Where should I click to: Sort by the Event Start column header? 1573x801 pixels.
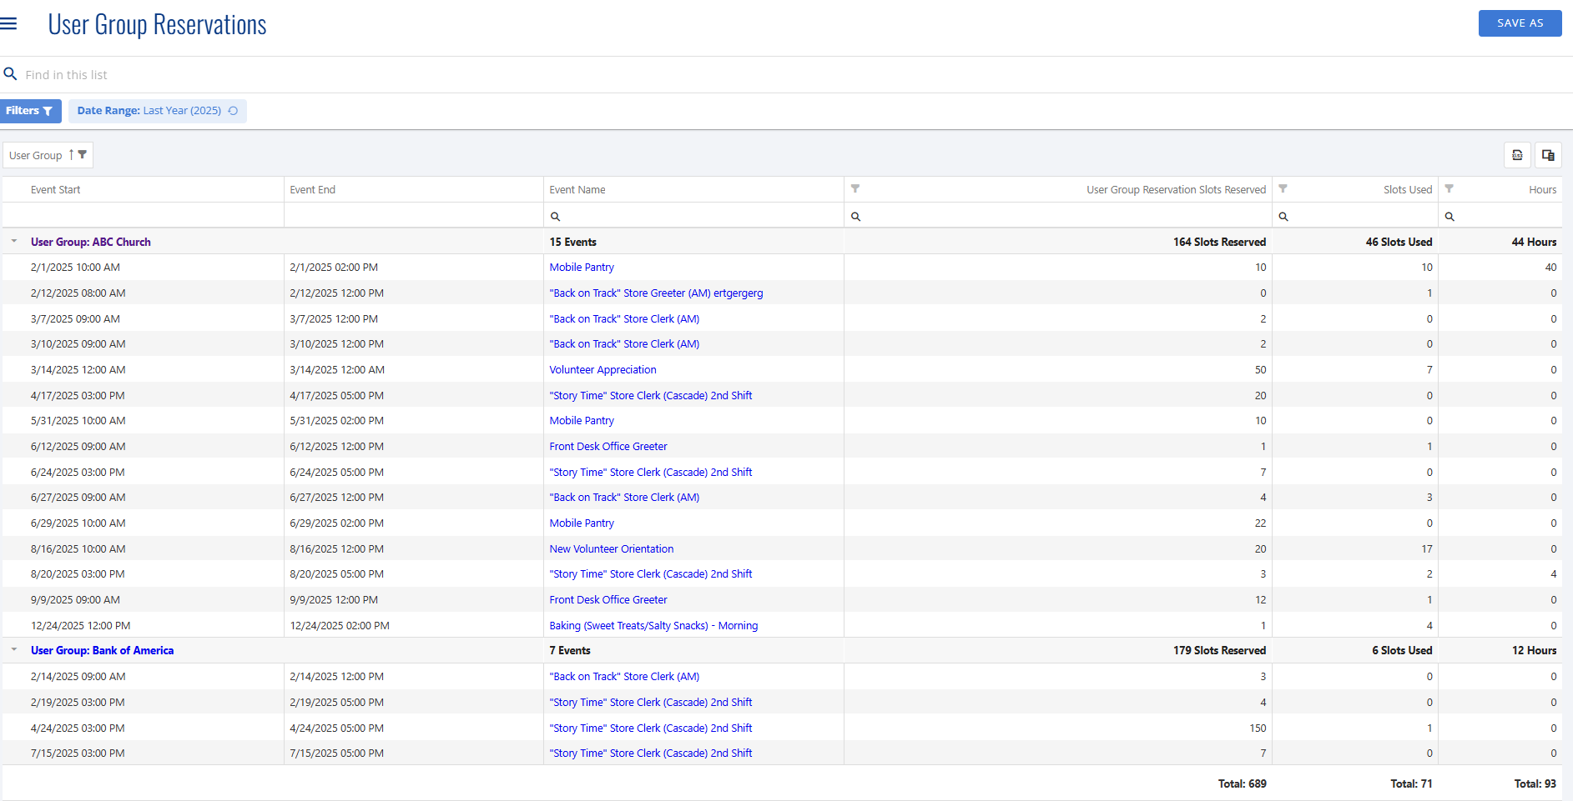point(56,190)
